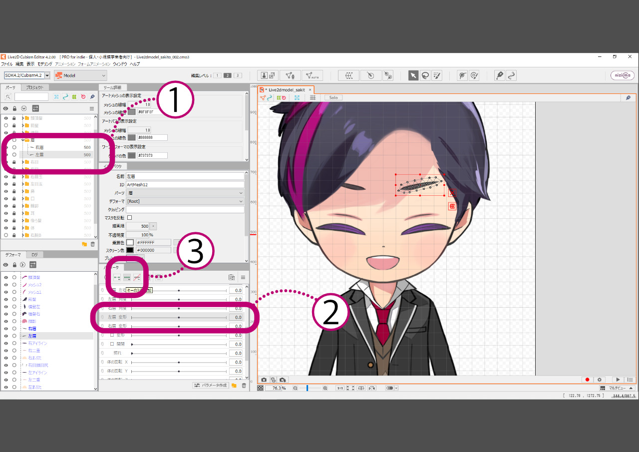Add 2 keys to the parameter
The image size is (639, 452).
117,277
